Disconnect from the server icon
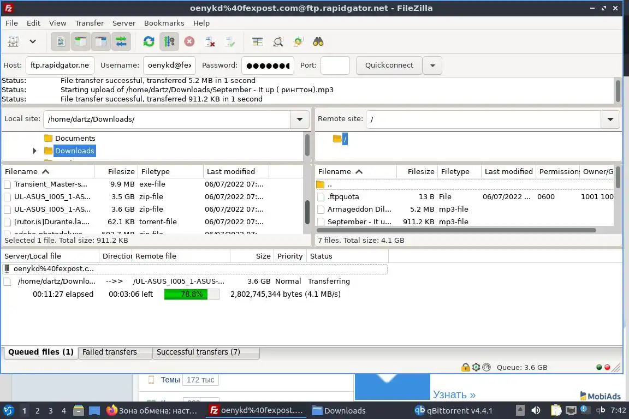629x419 pixels. [x=210, y=41]
